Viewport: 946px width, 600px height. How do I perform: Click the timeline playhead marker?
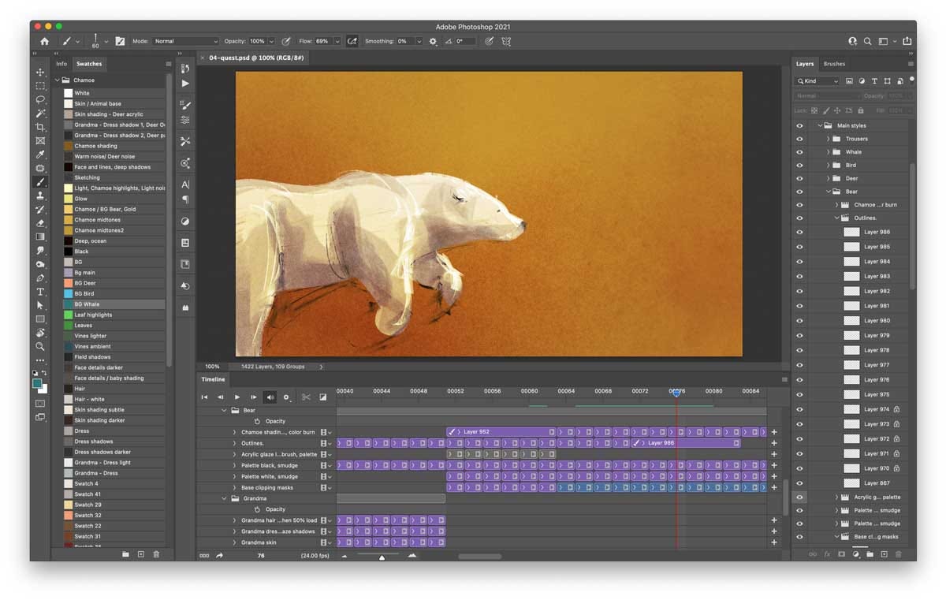[676, 393]
